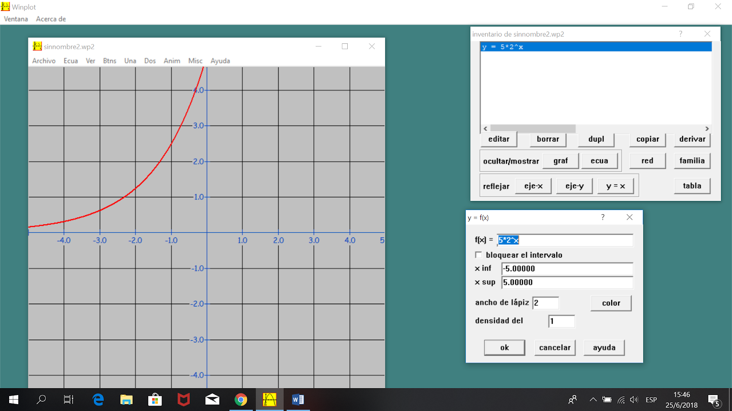Show hidden system tray icons

[x=593, y=400]
